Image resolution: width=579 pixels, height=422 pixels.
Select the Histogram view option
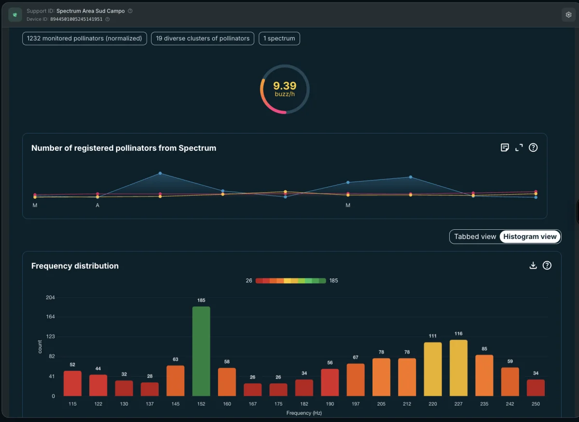click(530, 237)
